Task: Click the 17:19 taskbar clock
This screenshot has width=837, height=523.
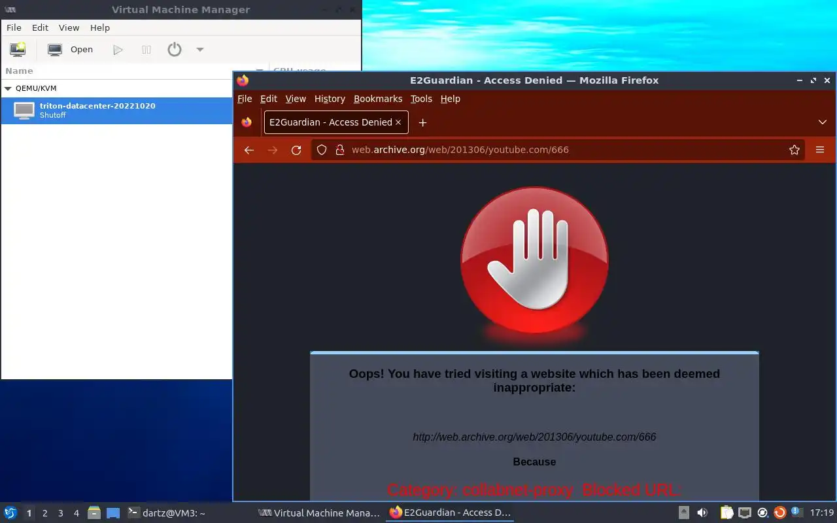Action: pos(822,513)
